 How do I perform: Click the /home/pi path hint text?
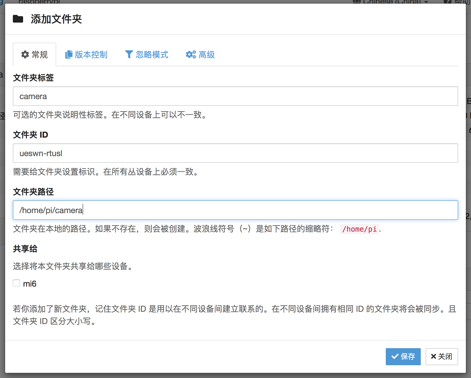(360, 229)
